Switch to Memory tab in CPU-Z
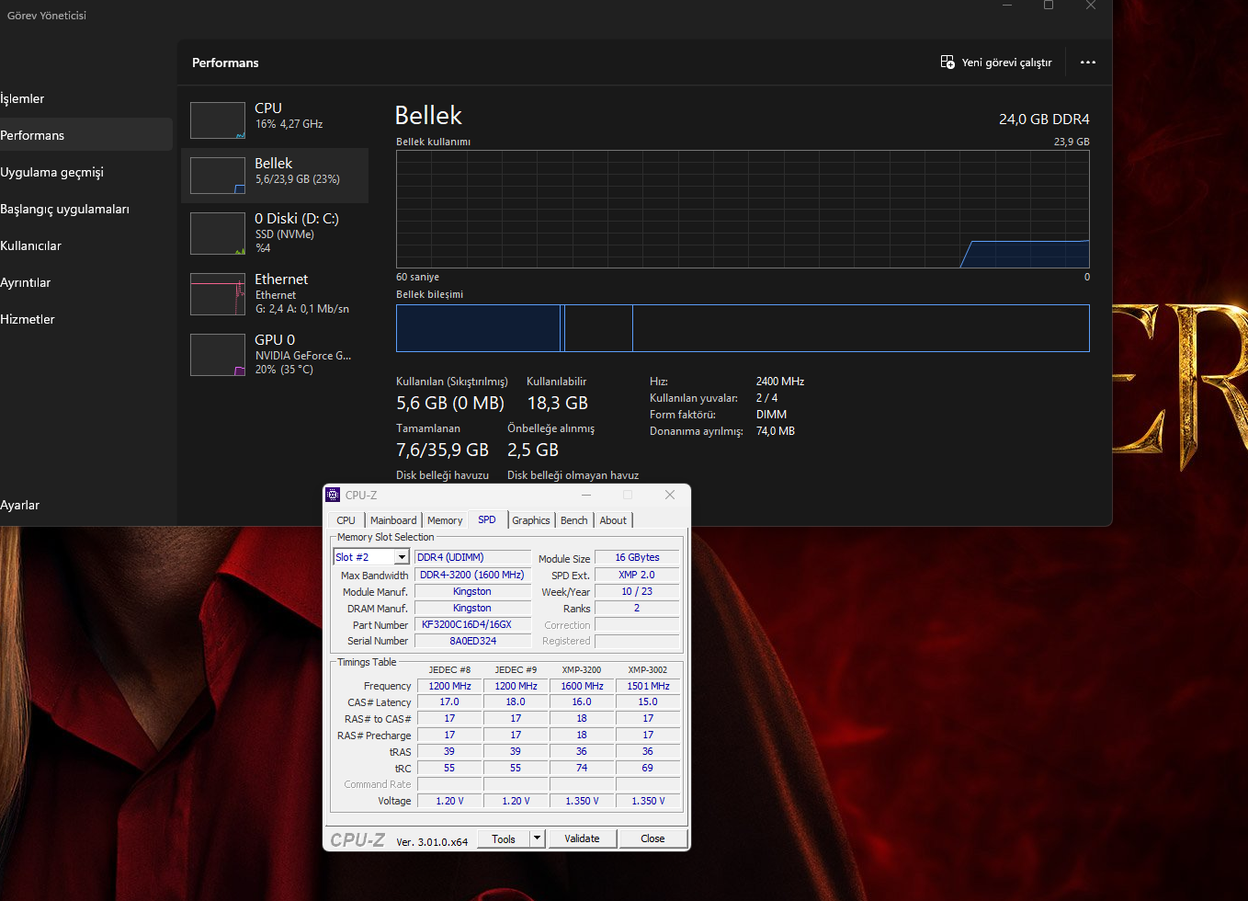 pos(445,520)
